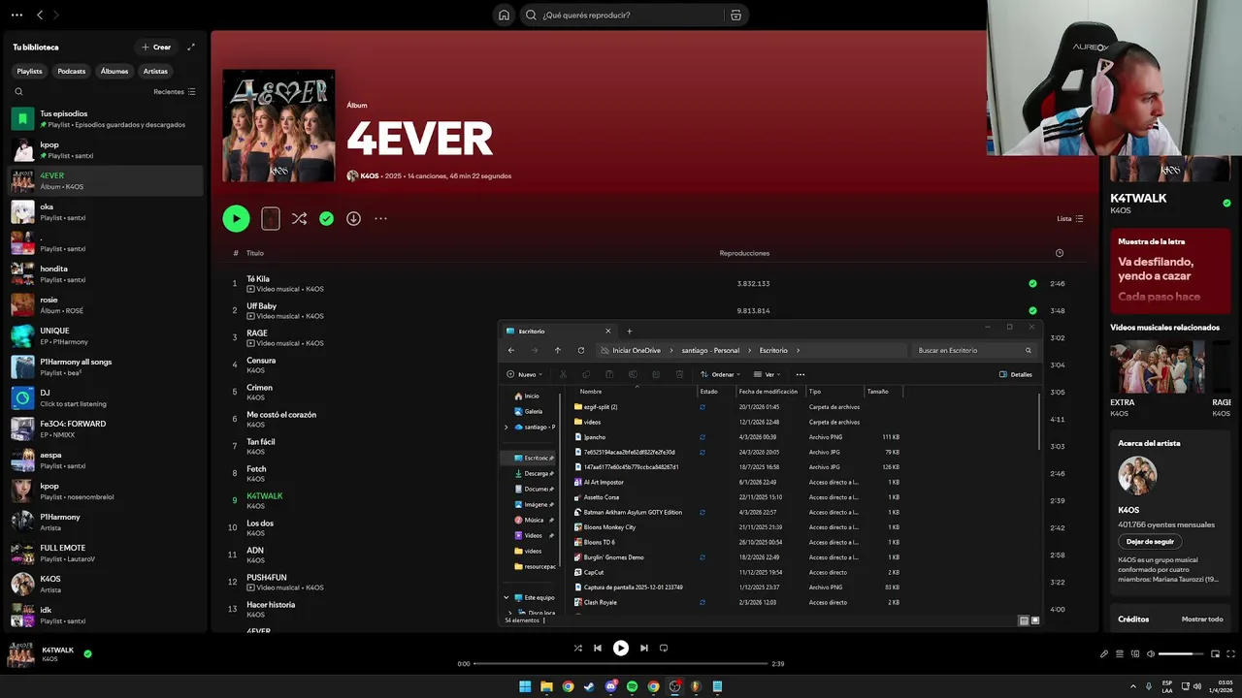Open the mini player icon
1242x698 pixels.
1215,654
